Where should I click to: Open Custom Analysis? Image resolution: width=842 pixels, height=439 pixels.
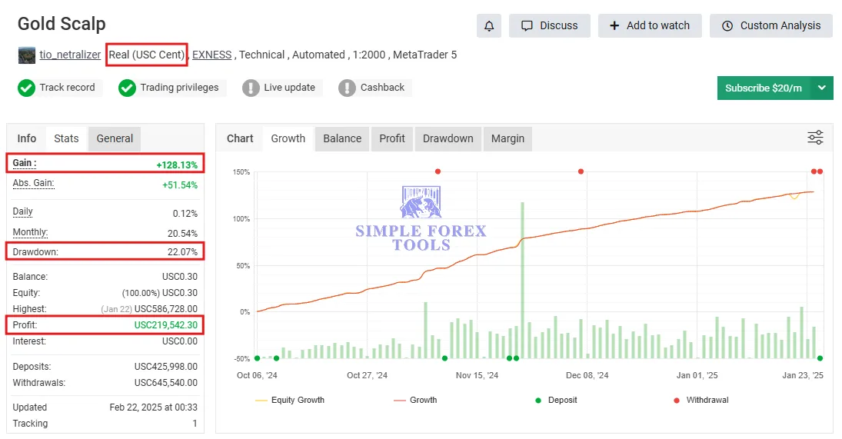point(771,26)
